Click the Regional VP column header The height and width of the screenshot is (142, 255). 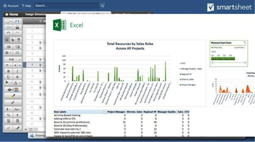click(150, 112)
